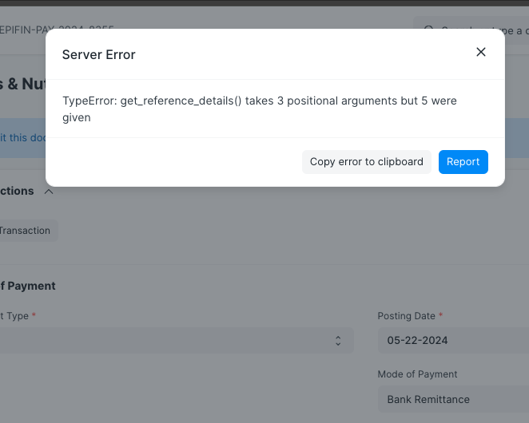Screen dimensions: 529x423
Task: Click the Posting Date label
Action: (x=406, y=316)
